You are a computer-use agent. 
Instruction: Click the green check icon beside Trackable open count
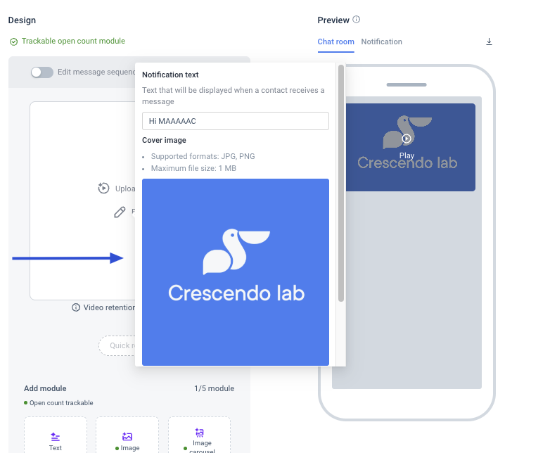(13, 42)
